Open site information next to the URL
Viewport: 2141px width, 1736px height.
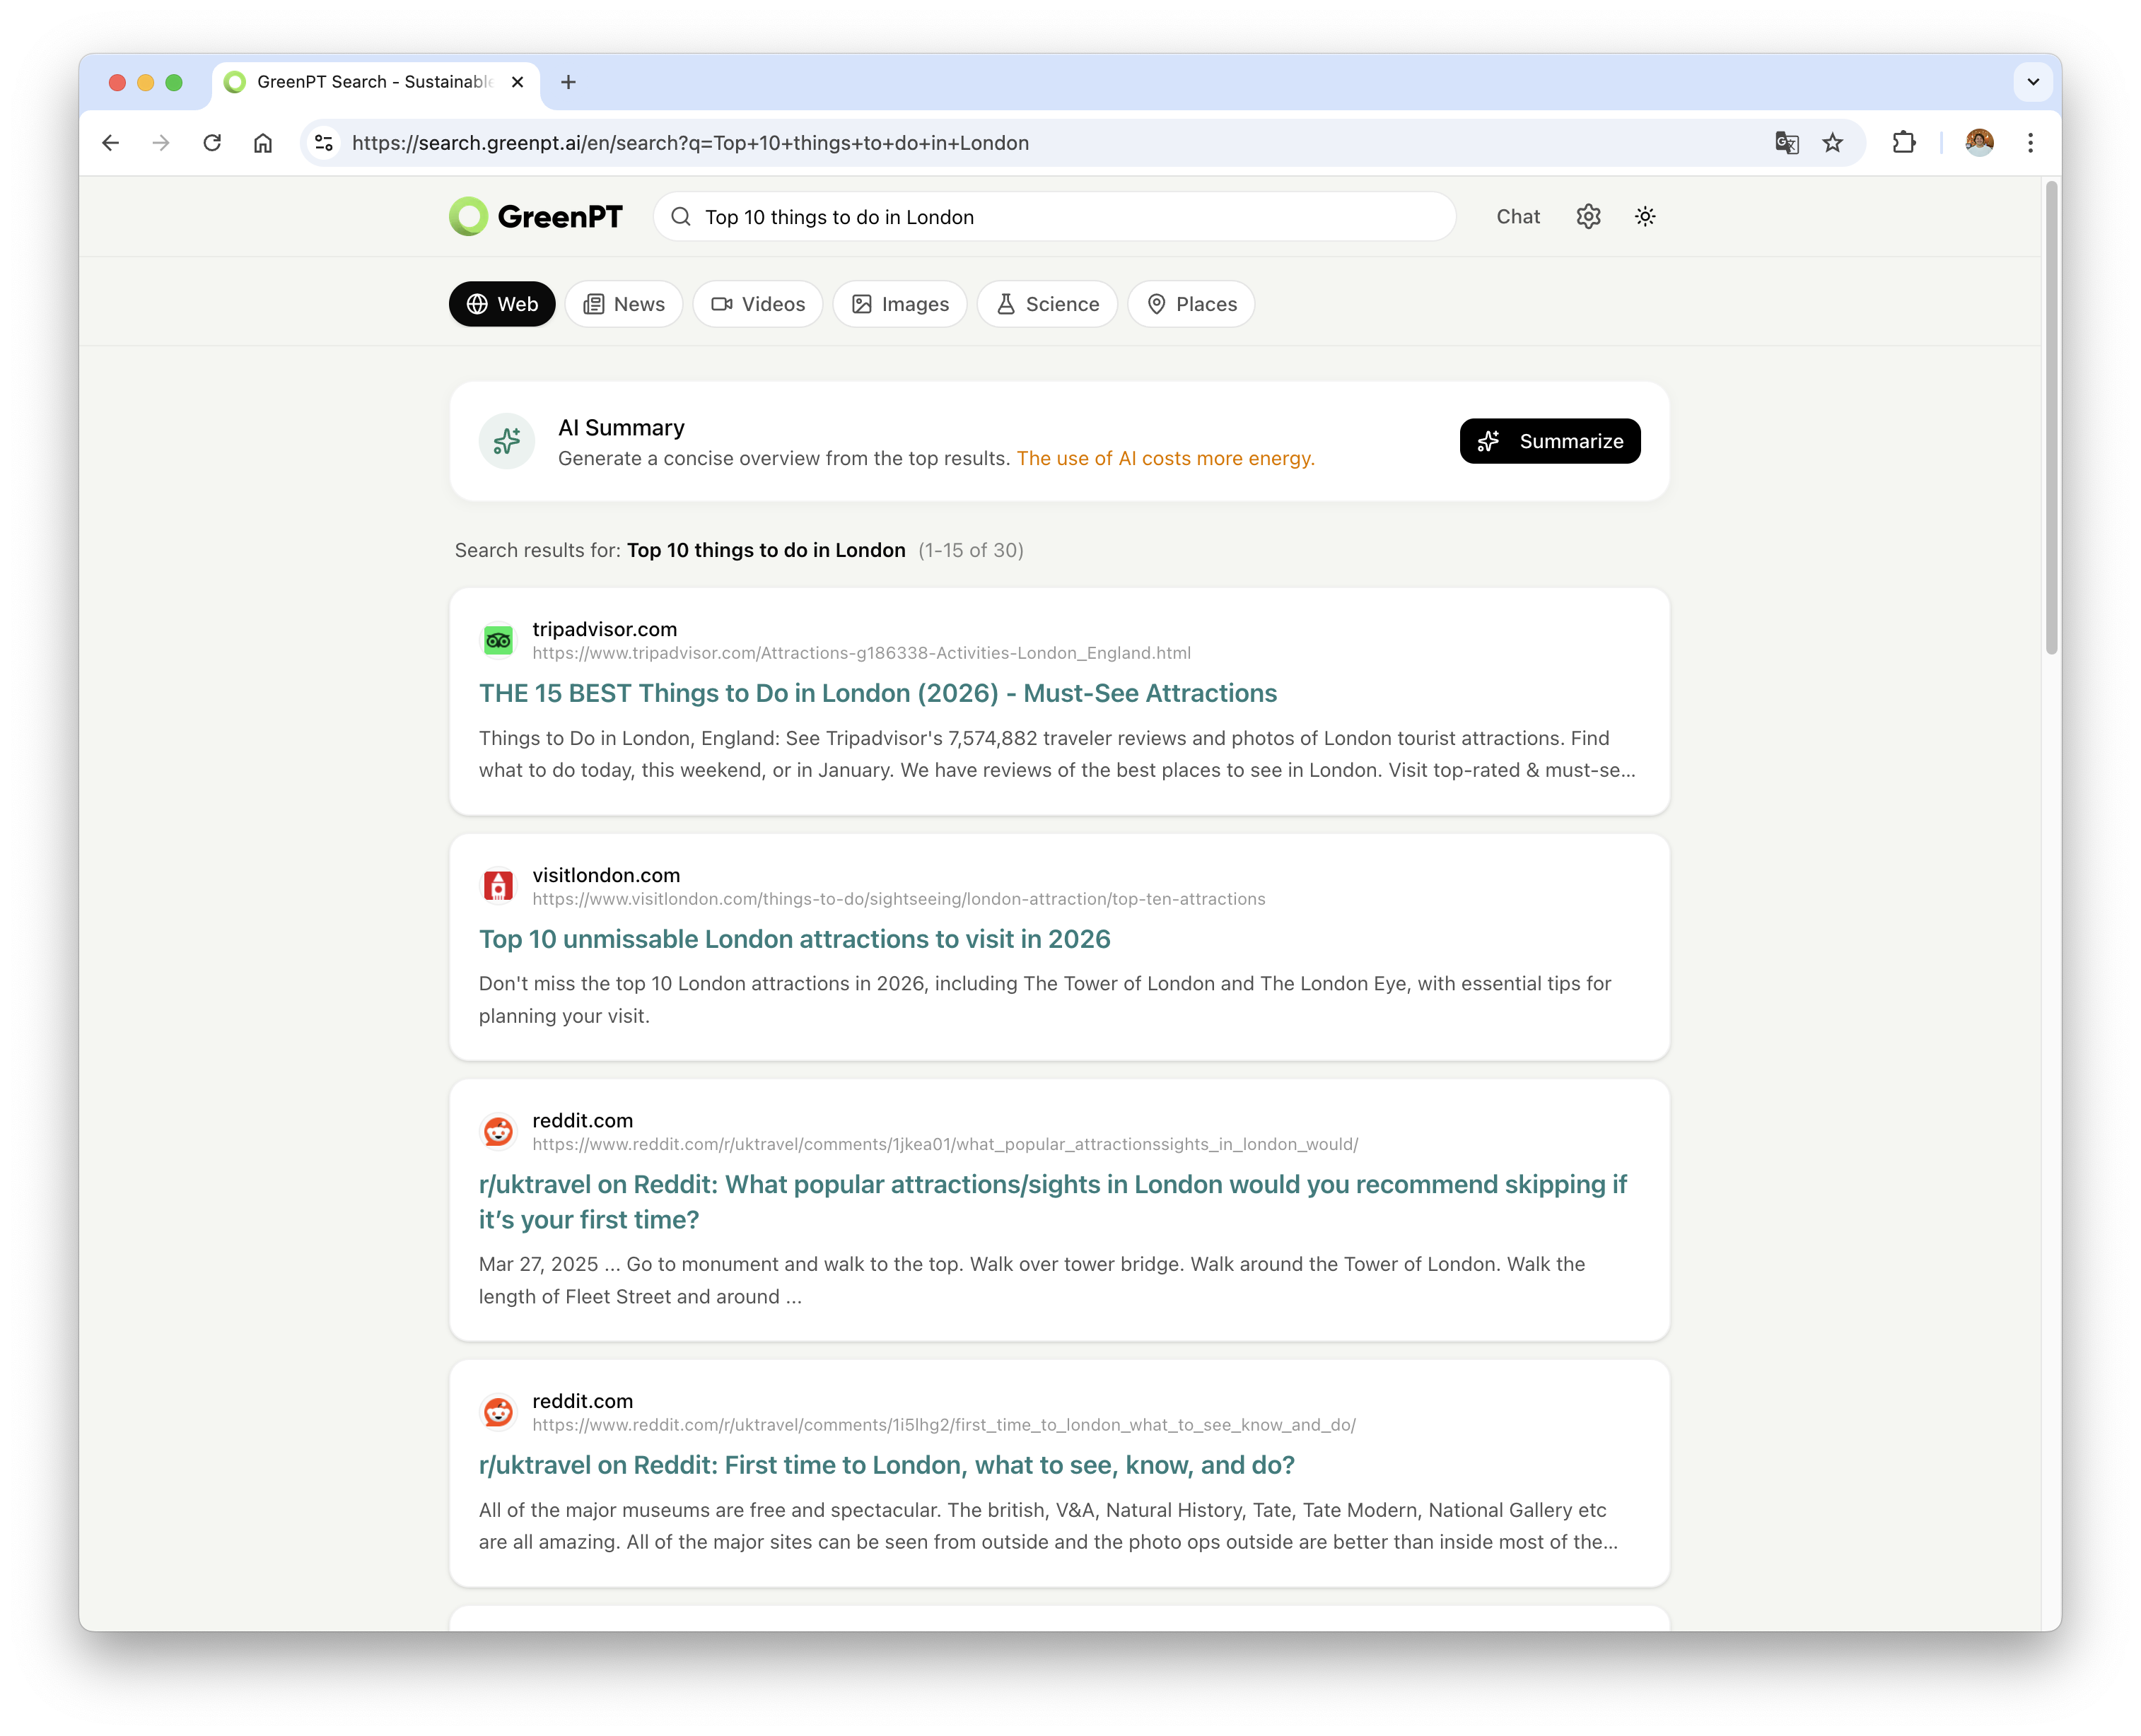322,142
